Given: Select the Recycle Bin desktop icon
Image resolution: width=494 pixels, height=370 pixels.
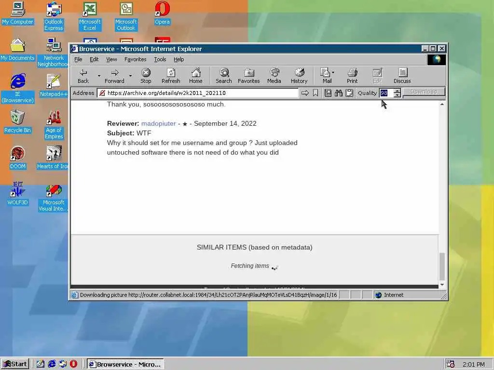Looking at the screenshot, I should pyautogui.click(x=17, y=122).
